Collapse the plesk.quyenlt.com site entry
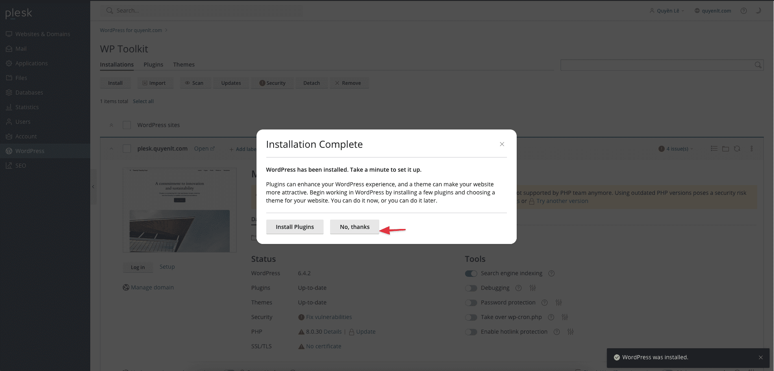Image resolution: width=774 pixels, height=371 pixels. [x=111, y=149]
